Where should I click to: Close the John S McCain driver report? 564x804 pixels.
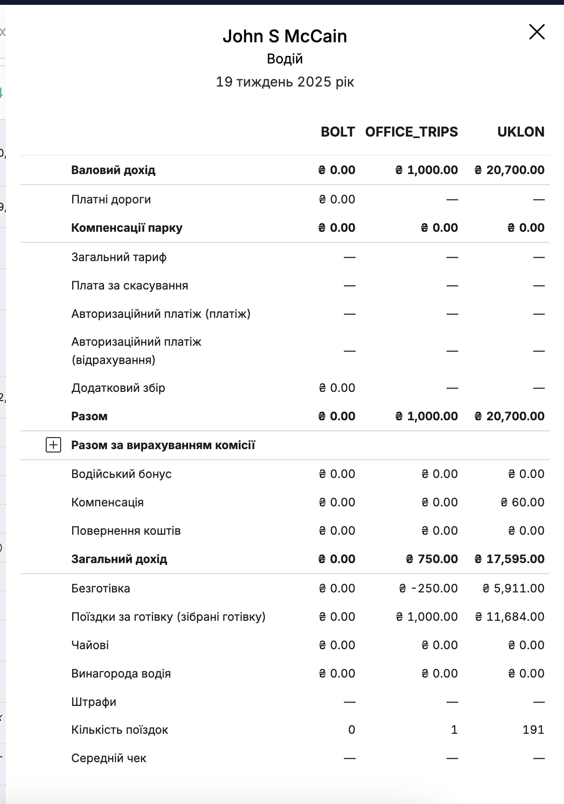point(537,32)
